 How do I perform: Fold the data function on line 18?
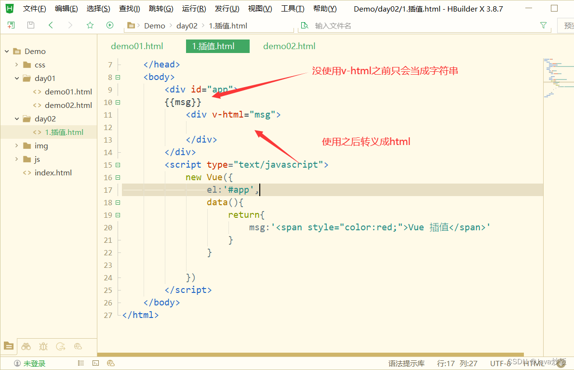[x=118, y=202]
